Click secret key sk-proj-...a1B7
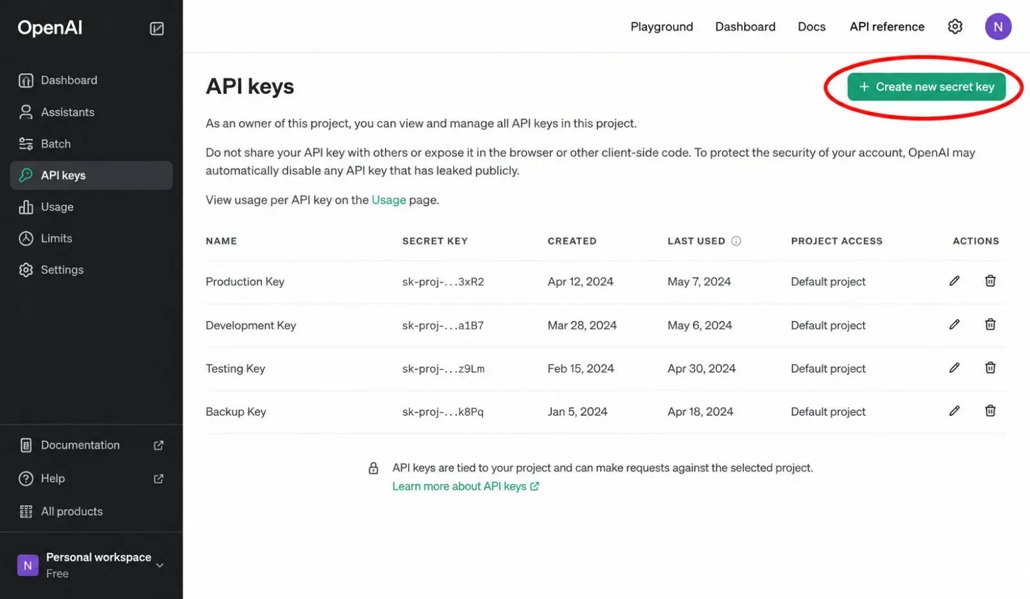 click(x=443, y=326)
